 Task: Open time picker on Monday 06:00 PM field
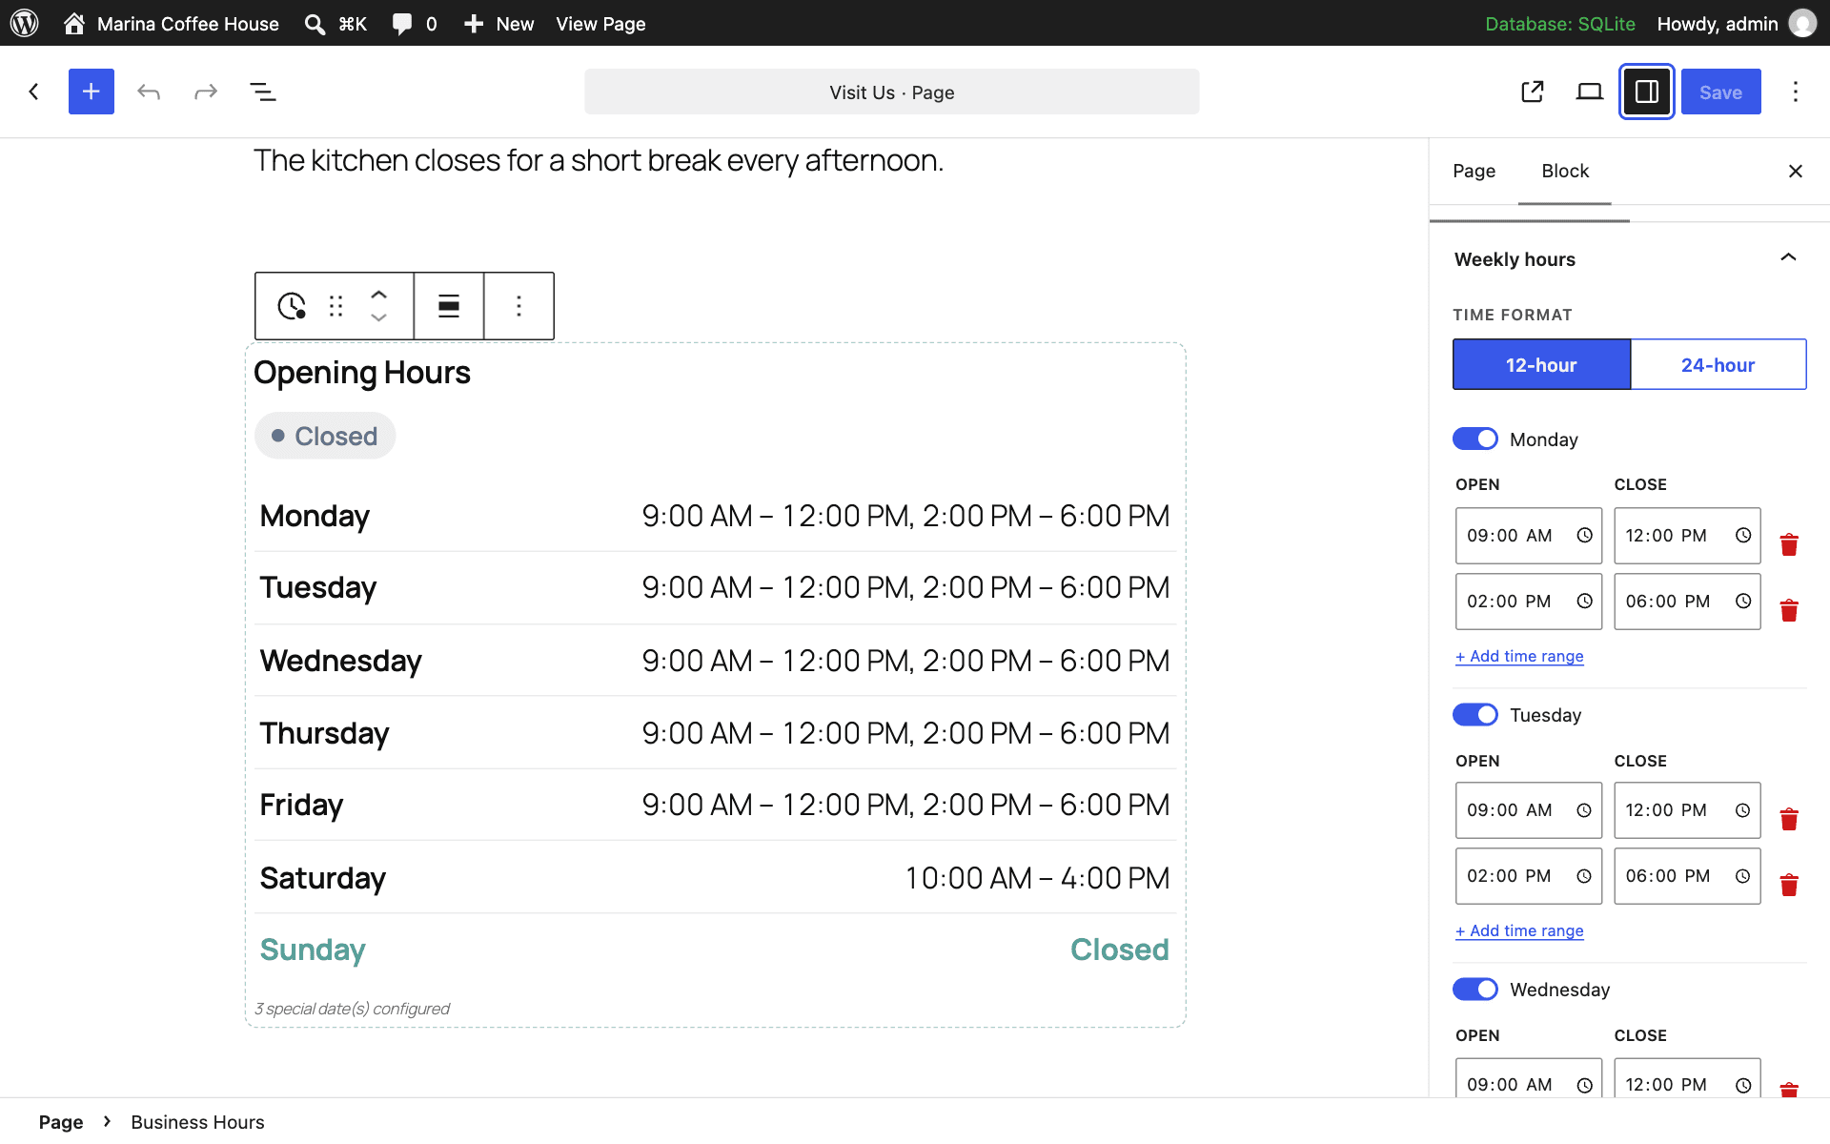coord(1742,601)
